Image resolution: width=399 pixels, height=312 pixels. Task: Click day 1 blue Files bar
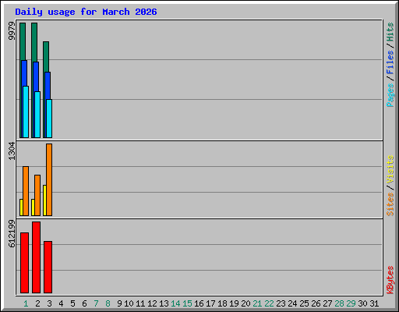tap(24, 73)
